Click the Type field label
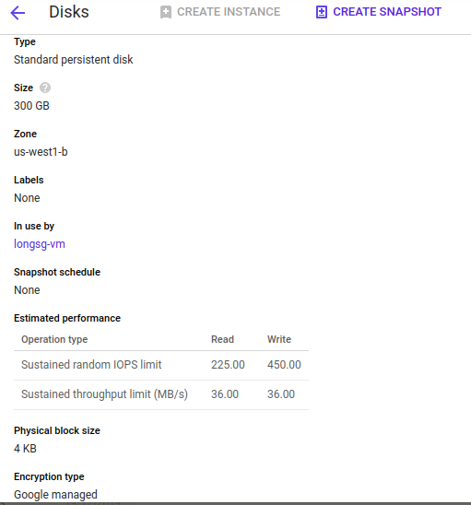This screenshot has height=505, width=471. pyautogui.click(x=25, y=41)
